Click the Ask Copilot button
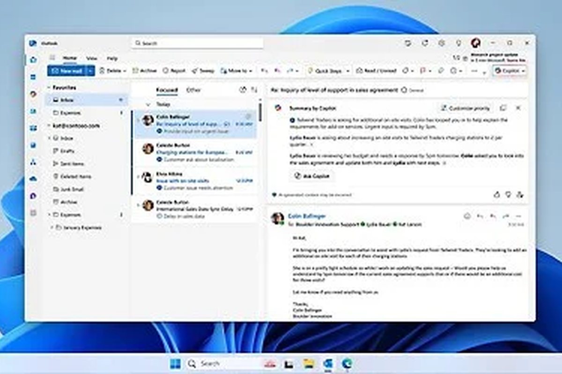This screenshot has height=374, width=562. [x=312, y=176]
